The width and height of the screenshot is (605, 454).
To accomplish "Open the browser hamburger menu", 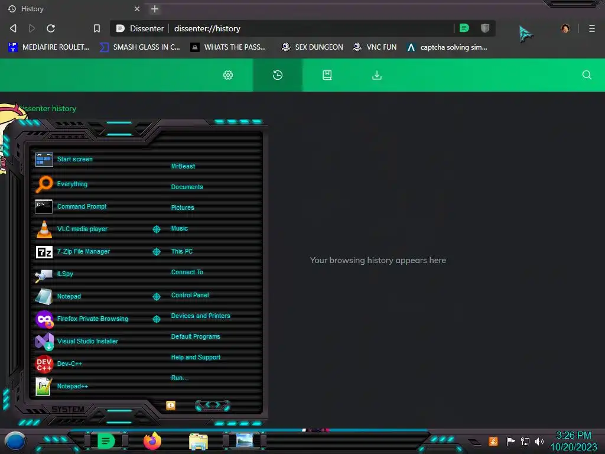I will pos(591,28).
